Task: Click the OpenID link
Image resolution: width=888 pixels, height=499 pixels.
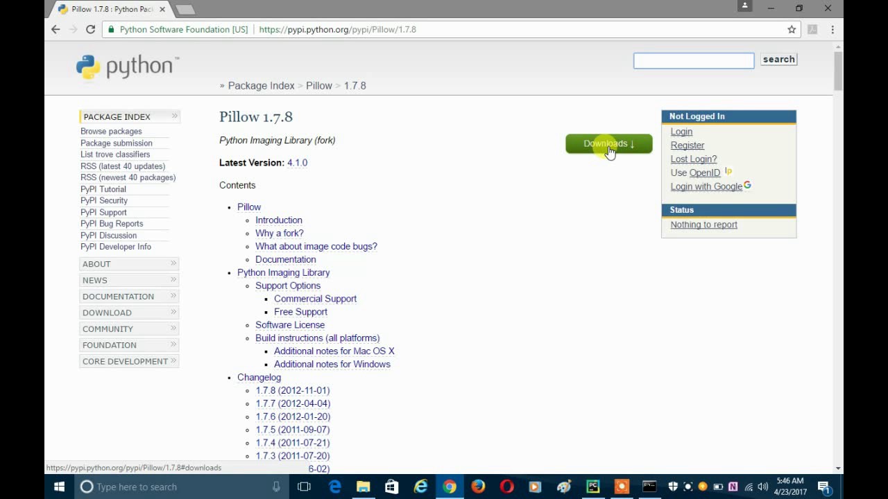Action: [x=705, y=173]
